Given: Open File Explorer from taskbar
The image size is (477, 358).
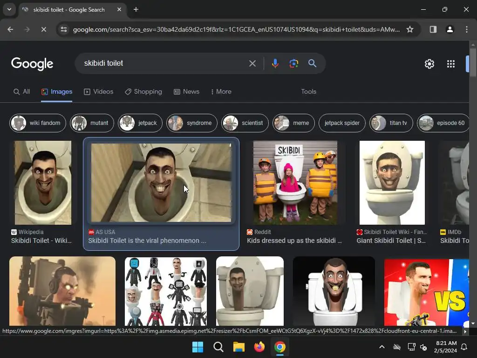Looking at the screenshot, I should coord(239,347).
